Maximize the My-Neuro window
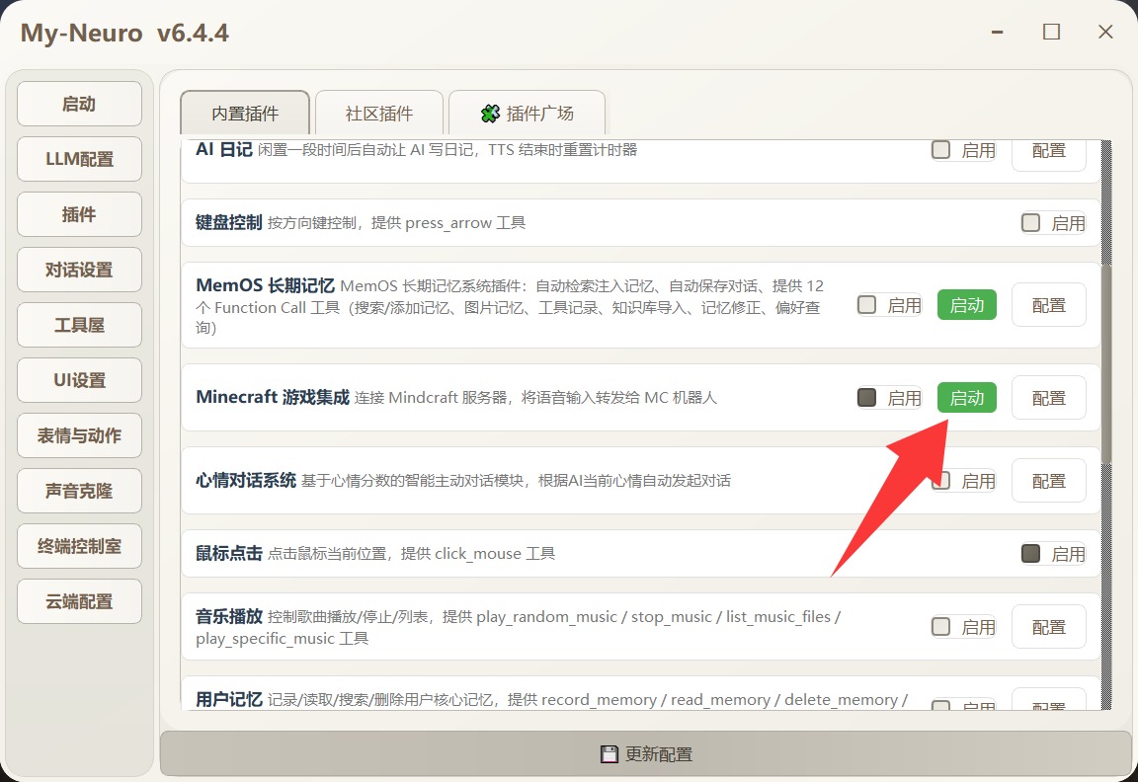 [1051, 32]
